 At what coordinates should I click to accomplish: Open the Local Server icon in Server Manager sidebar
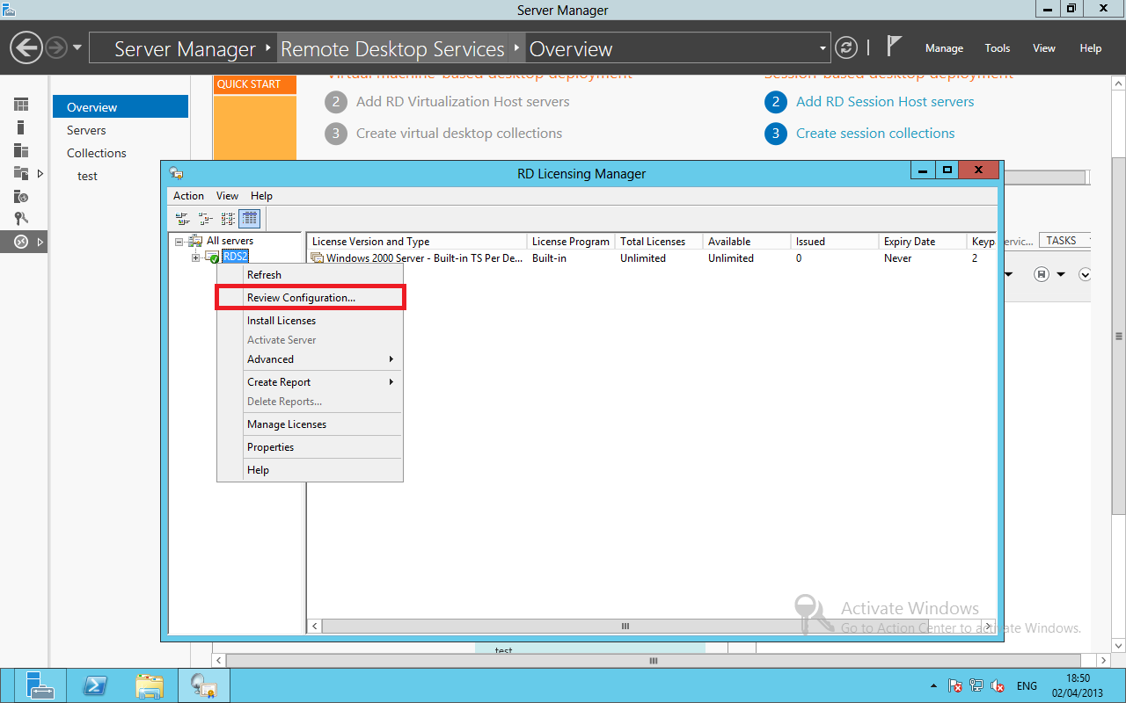tap(21, 127)
